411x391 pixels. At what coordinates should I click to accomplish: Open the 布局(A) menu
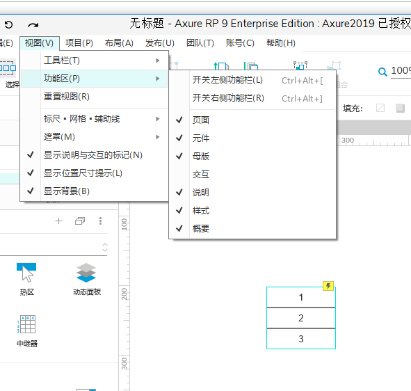[119, 42]
